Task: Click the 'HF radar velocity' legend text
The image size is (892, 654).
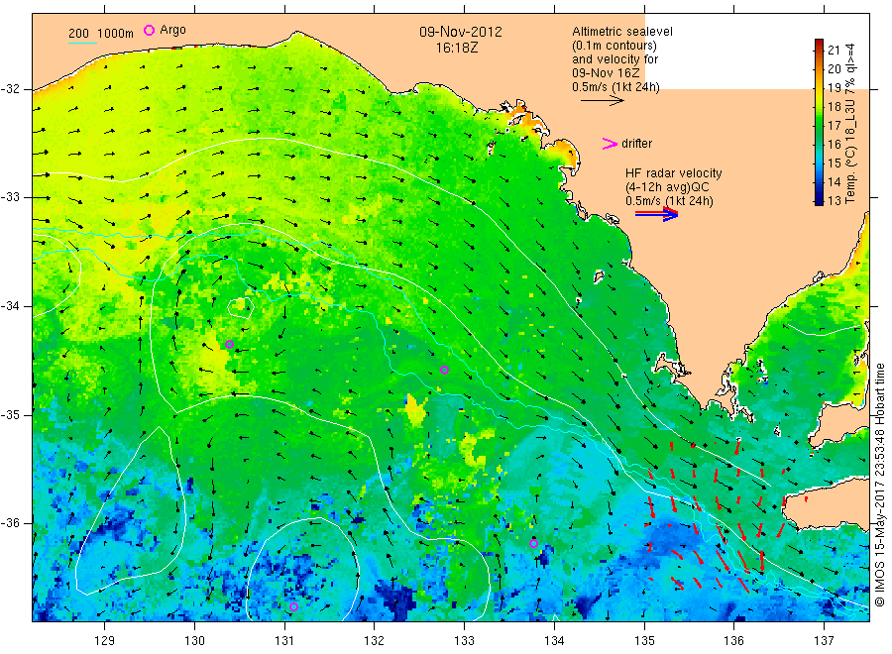Action: [x=674, y=173]
